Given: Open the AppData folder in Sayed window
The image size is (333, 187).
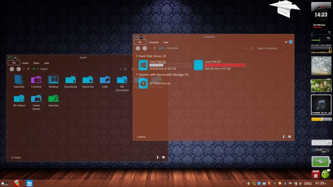Looking at the screenshot, I should point(19,80).
